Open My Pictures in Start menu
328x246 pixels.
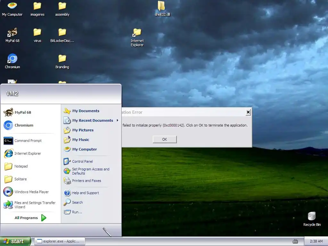(91, 130)
